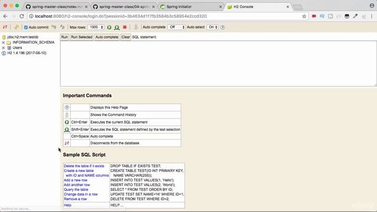This screenshot has height=212, width=377.
Task: Click the Run button above SQL editor
Action: pyautogui.click(x=64, y=37)
